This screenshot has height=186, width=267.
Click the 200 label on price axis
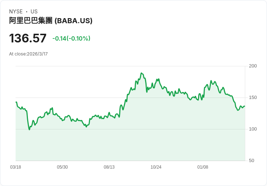pos(253,66)
